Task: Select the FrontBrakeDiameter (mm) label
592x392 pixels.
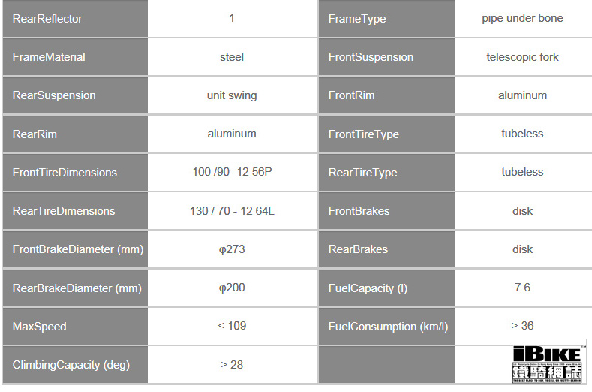Action: [x=78, y=249]
